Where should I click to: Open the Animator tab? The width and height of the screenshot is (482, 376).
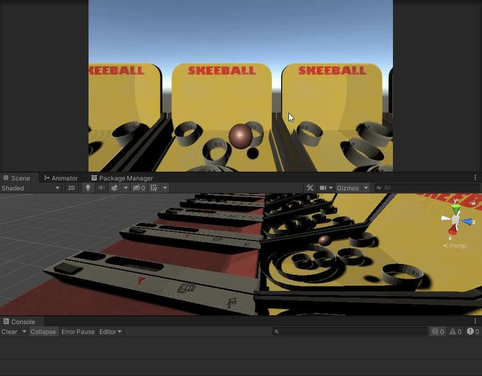(61, 178)
